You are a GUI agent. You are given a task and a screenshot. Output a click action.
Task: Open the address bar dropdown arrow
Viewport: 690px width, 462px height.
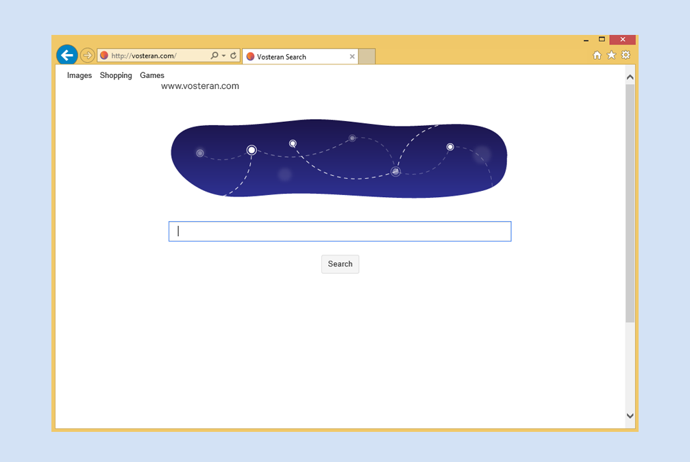[224, 56]
